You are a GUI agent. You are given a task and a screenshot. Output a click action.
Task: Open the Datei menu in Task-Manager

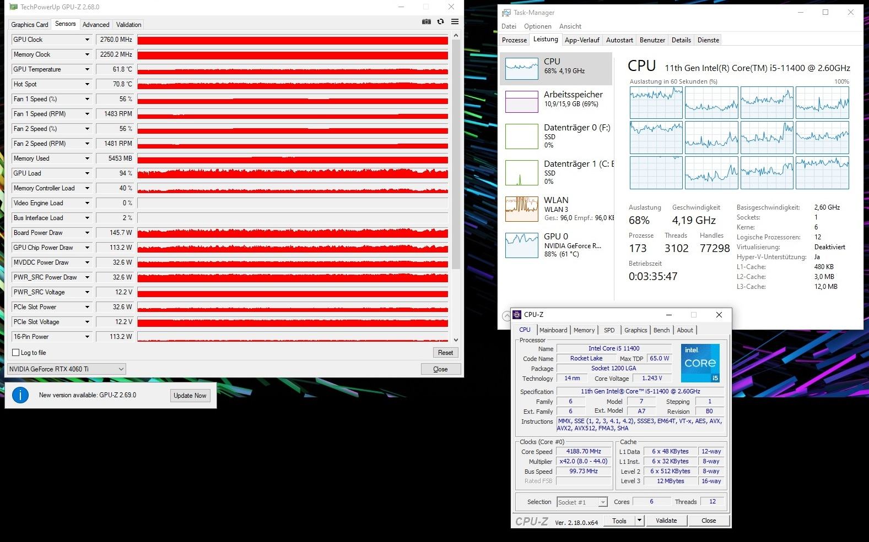point(509,26)
